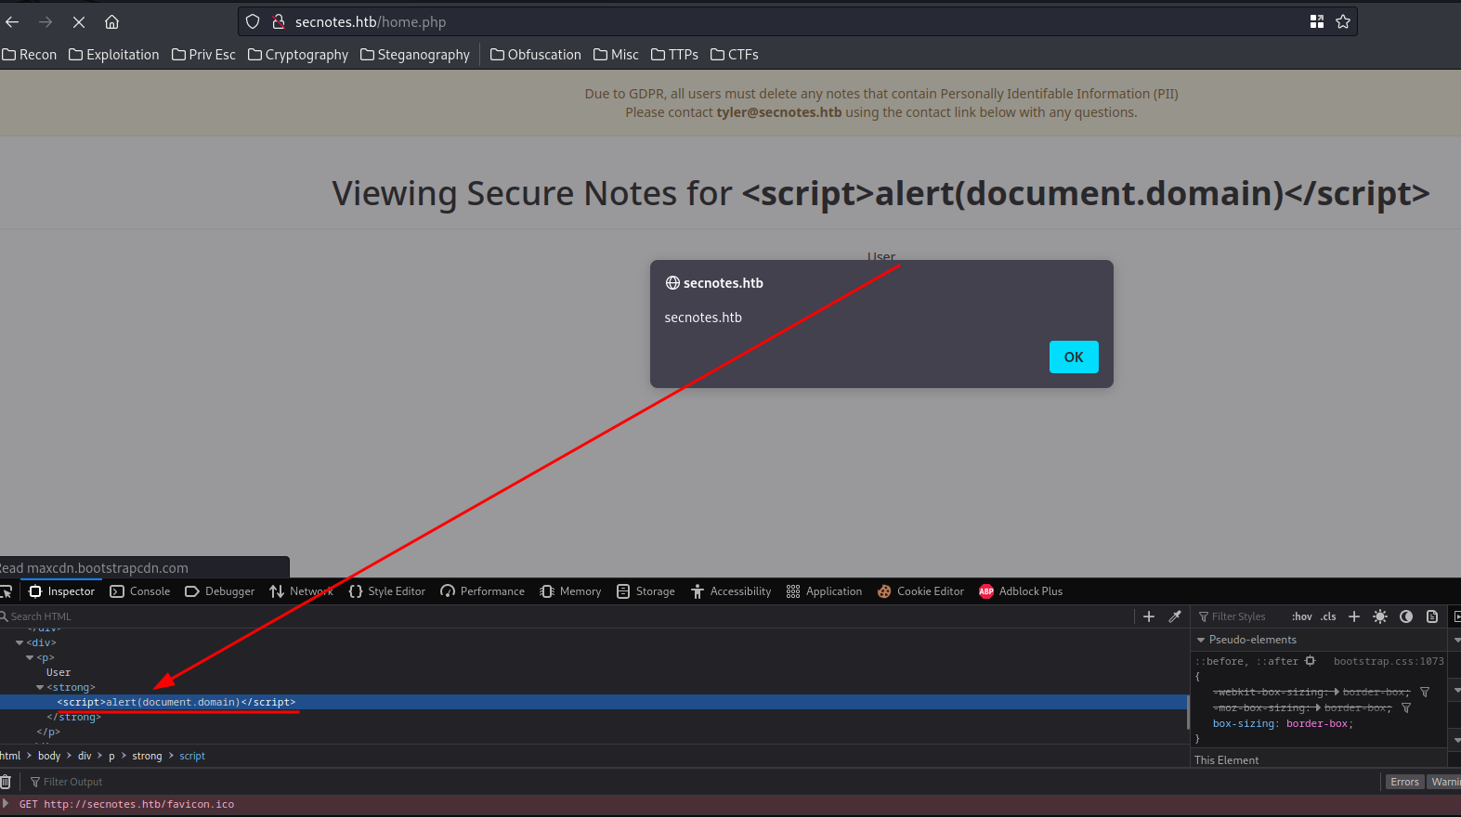Screen dimensions: 1461x817
Task: Open the Style Editor tab
Action: (x=386, y=591)
